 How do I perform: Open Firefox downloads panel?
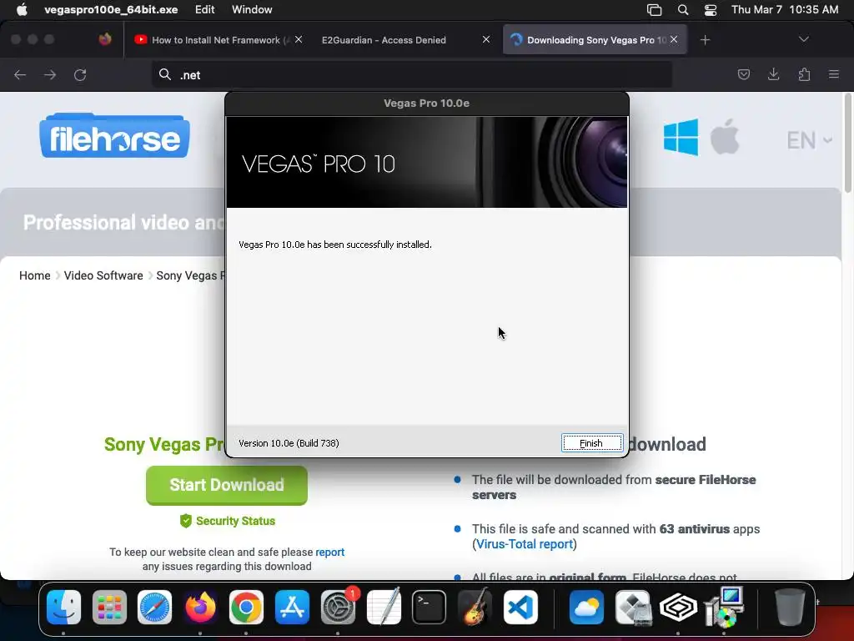[x=773, y=74]
